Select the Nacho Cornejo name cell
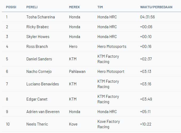This screenshot has height=133, width=181. tap(39, 72)
